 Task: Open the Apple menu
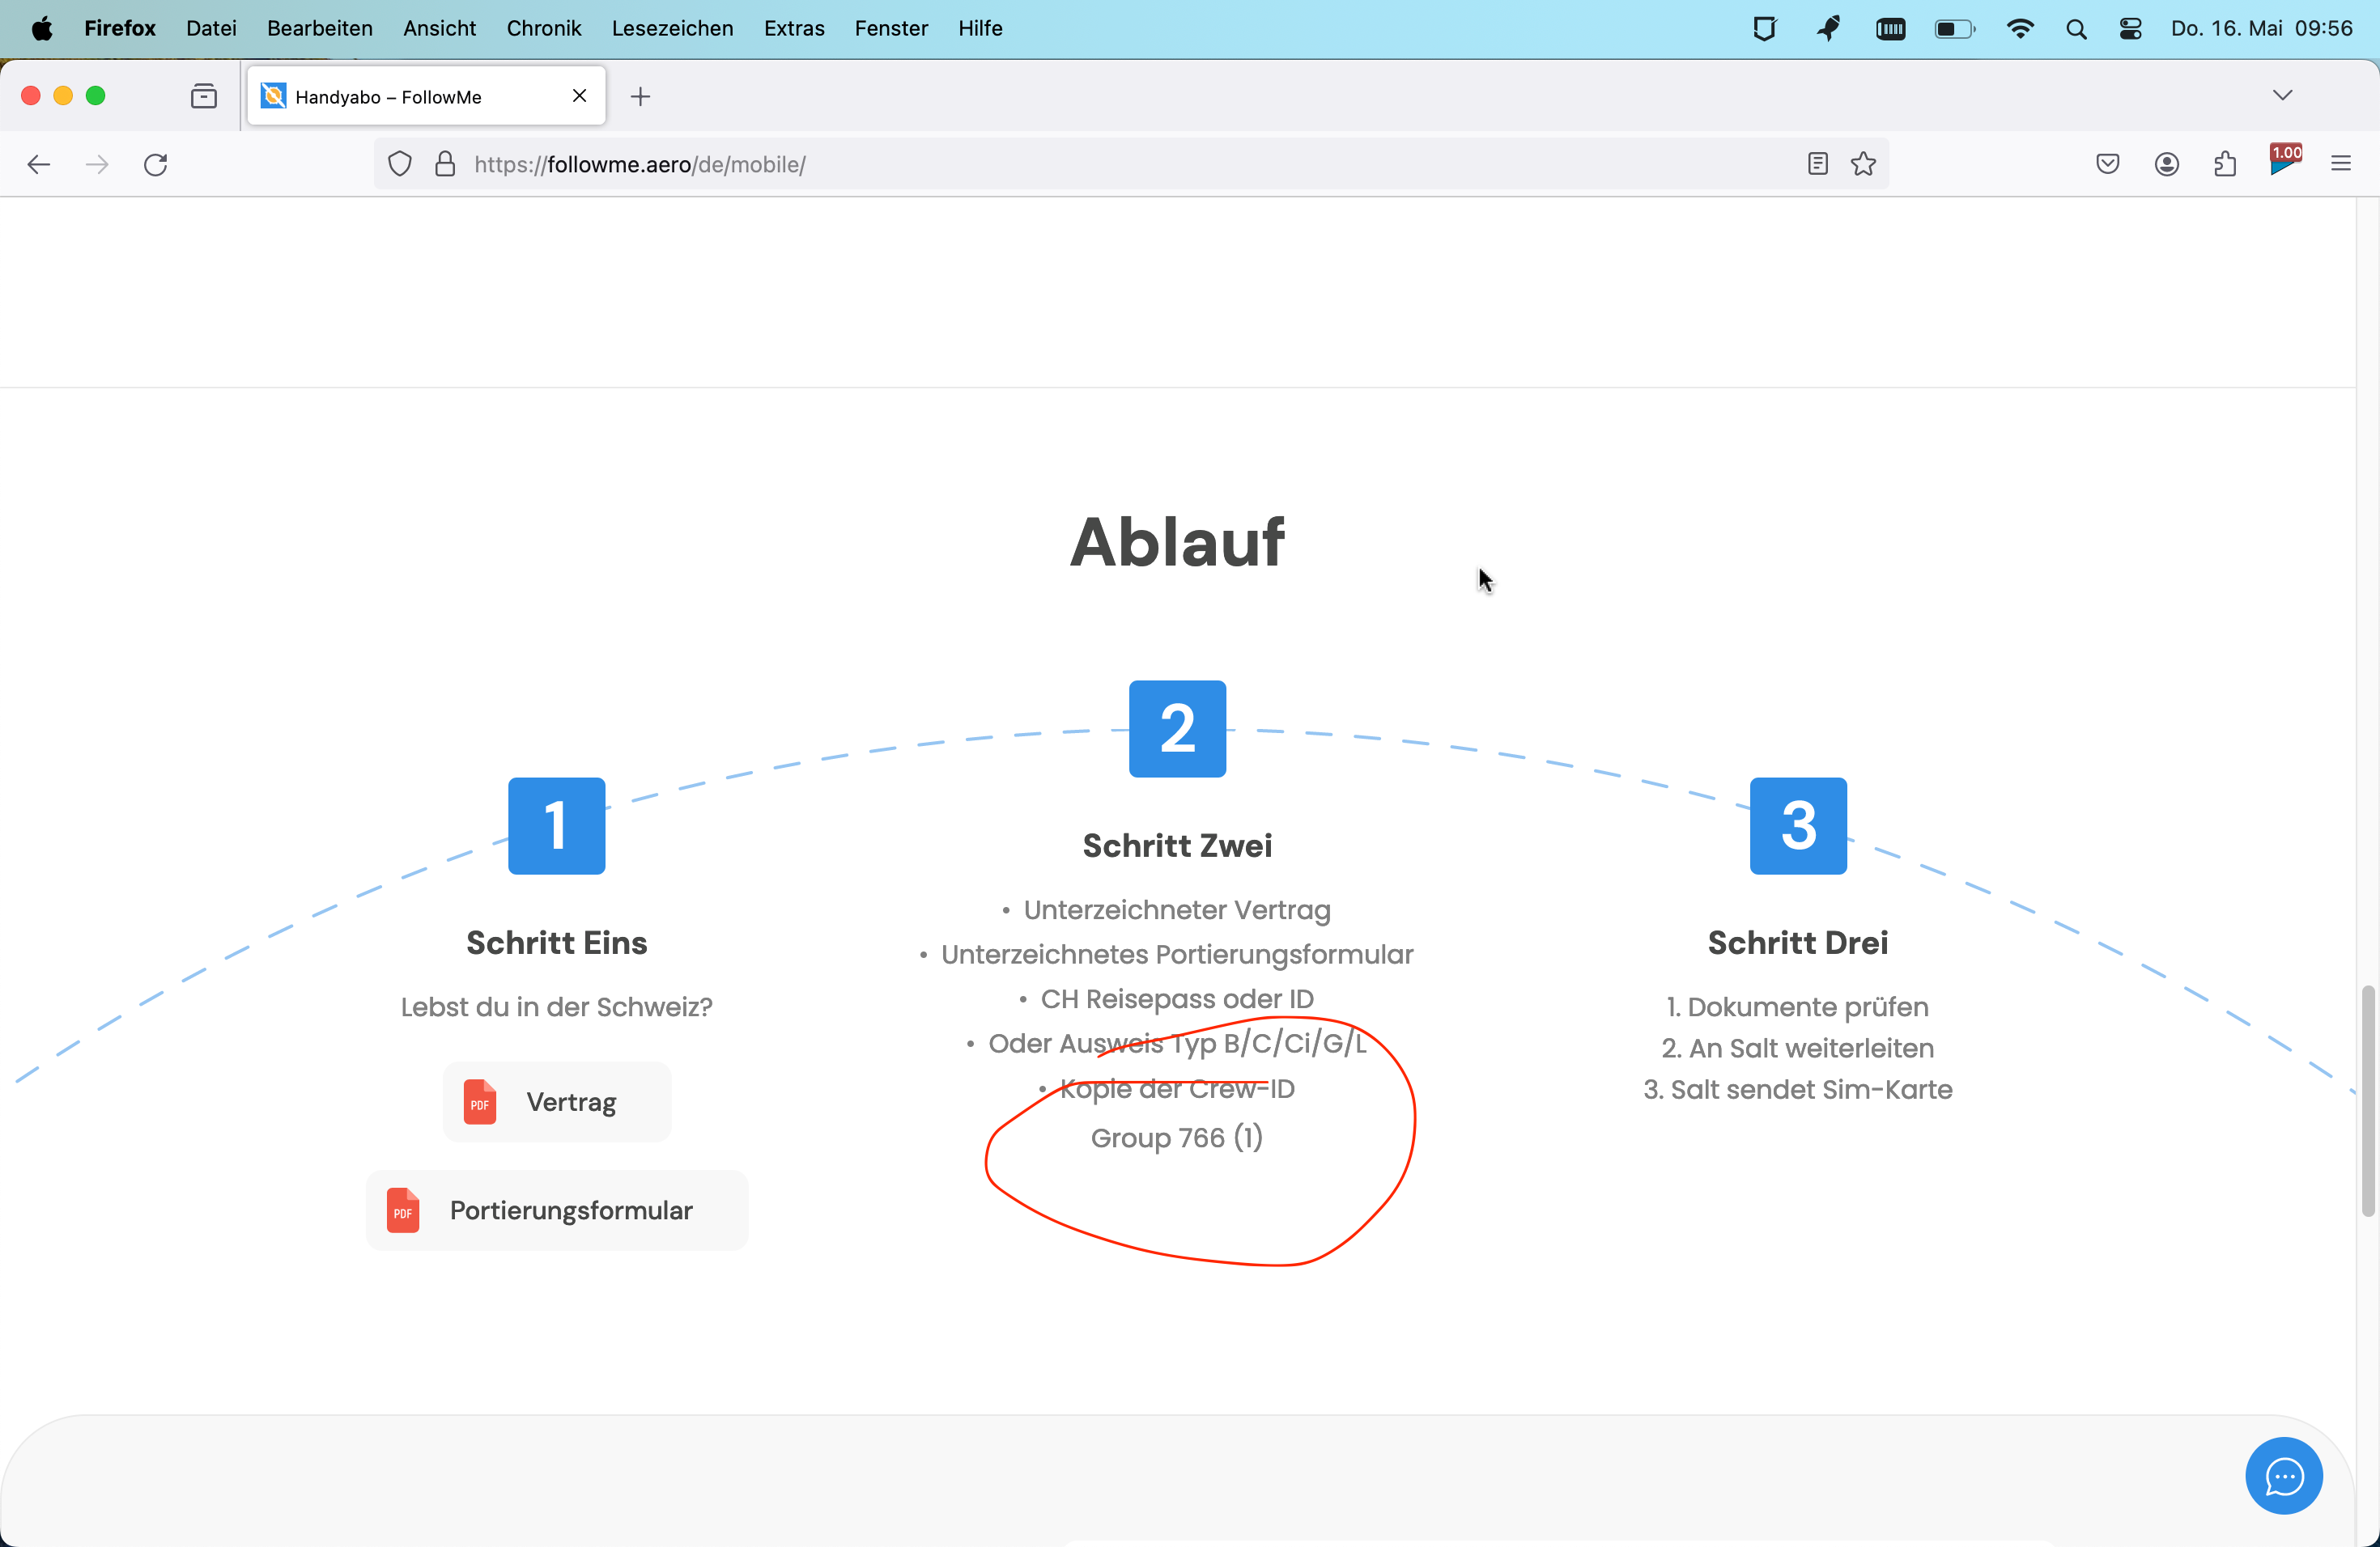(x=41, y=28)
